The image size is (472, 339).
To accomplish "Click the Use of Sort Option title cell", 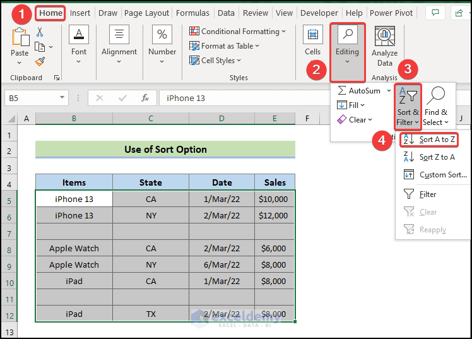I will [165, 149].
